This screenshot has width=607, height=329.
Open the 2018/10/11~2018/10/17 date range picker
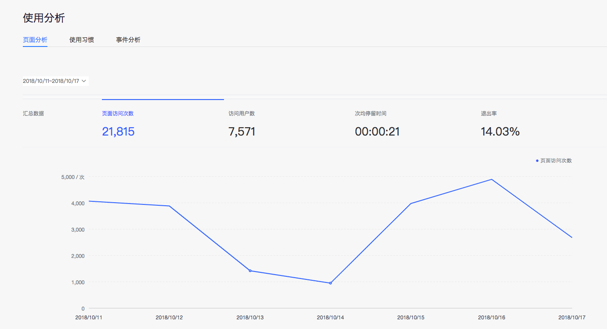[x=51, y=81]
